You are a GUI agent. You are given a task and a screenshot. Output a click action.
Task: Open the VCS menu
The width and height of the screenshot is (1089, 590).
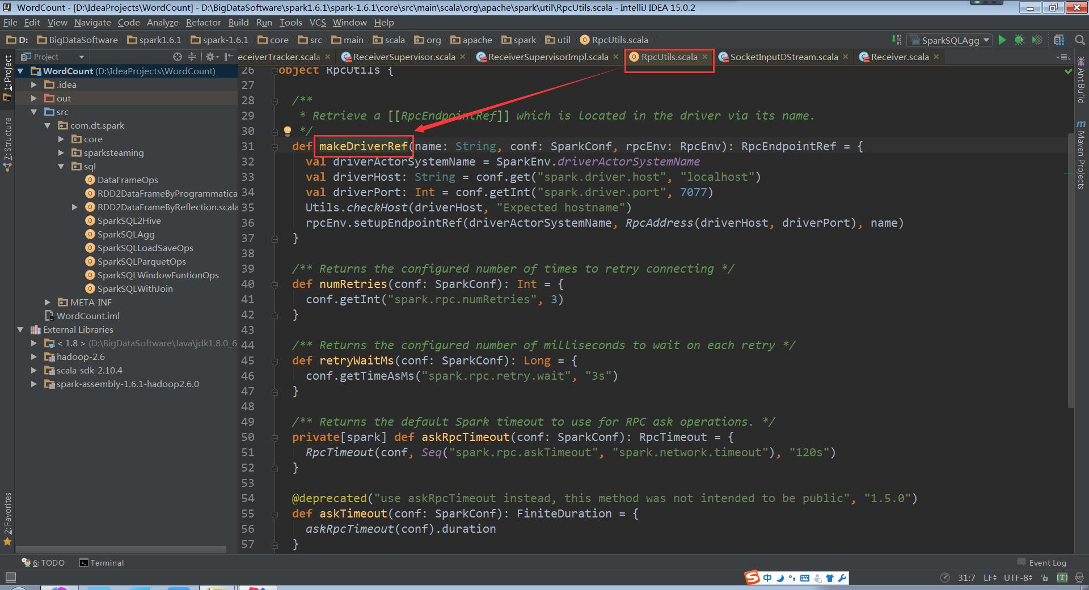[318, 22]
